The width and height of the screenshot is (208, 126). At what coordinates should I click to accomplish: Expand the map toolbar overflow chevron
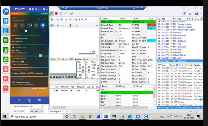[x=97, y=26]
